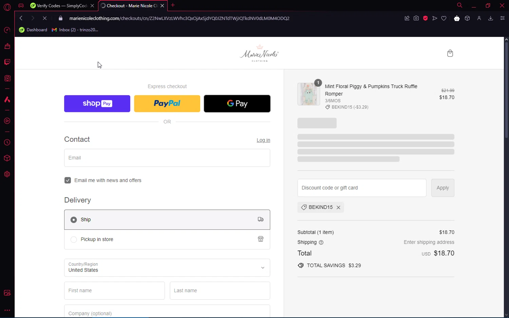
Task: Click the Log in link
Action: pos(263,140)
